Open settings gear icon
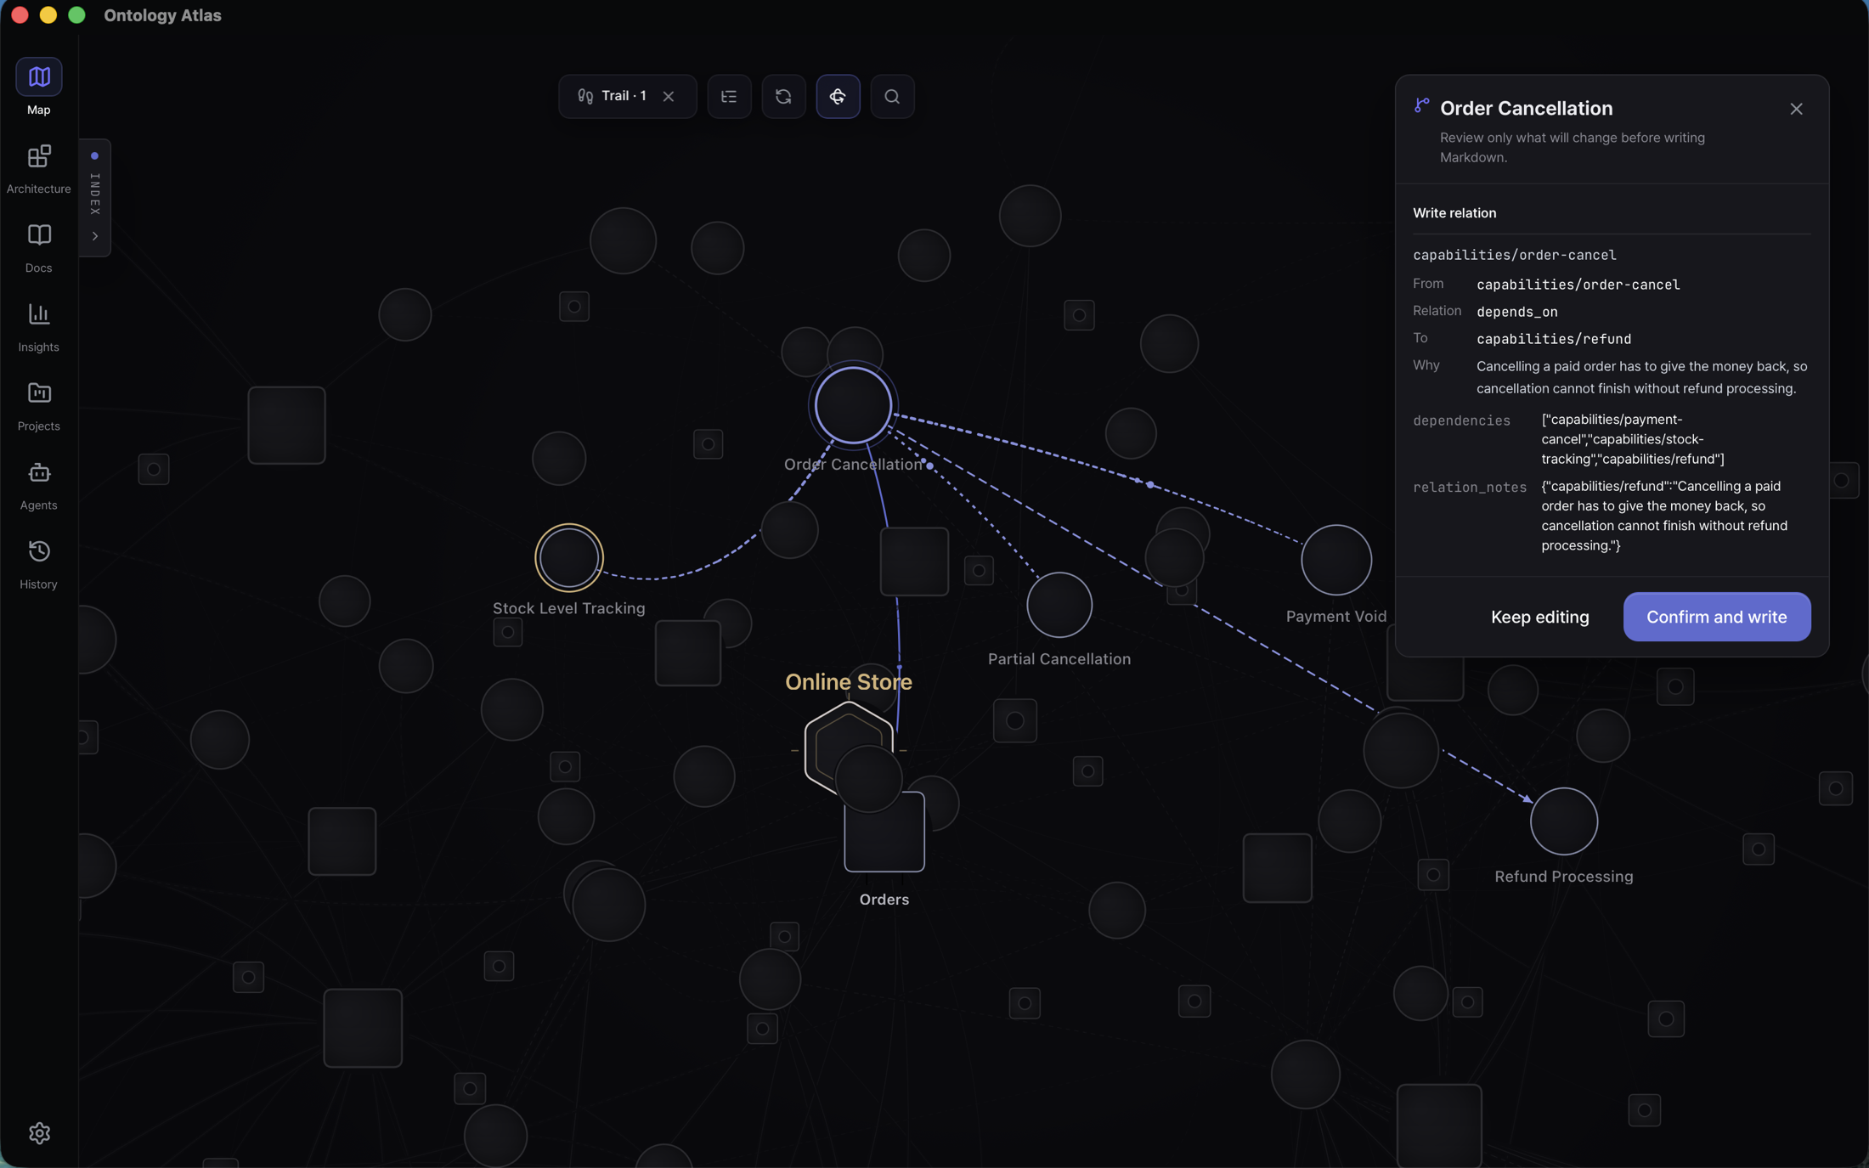 point(39,1132)
